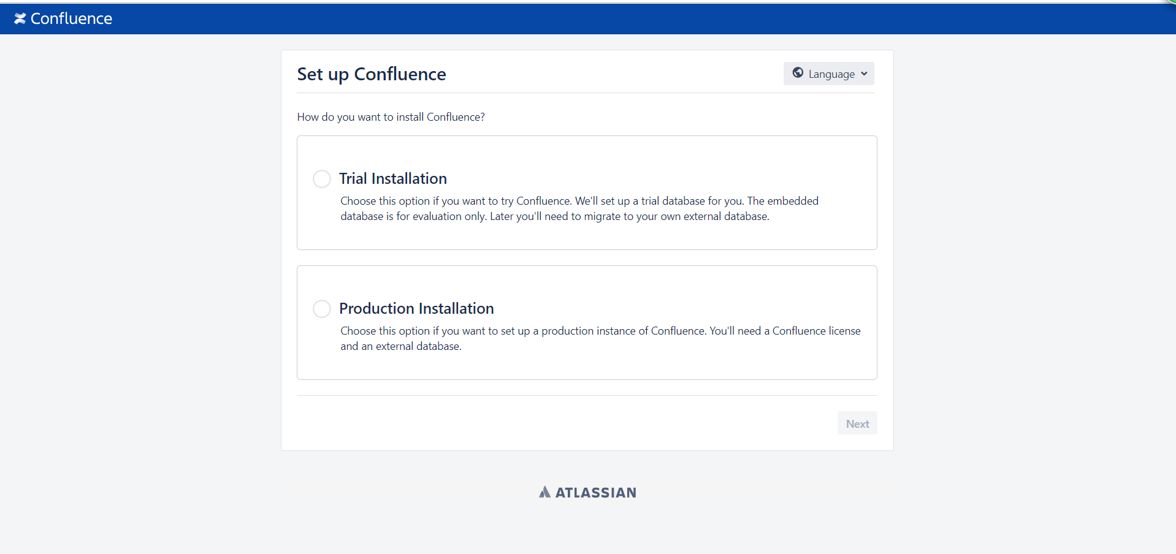
Task: Open the Language dropdown menu
Action: [829, 74]
